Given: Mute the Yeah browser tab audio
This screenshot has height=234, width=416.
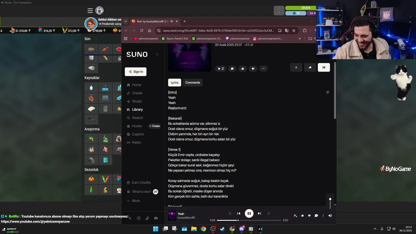Looking at the screenshot, I should point(171,21).
